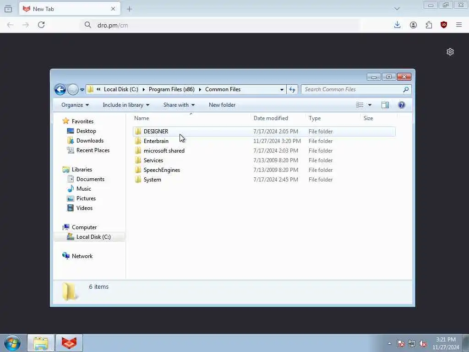Click the taskbar volume muted icon
Viewport: 469px width, 352px height.
point(423,343)
